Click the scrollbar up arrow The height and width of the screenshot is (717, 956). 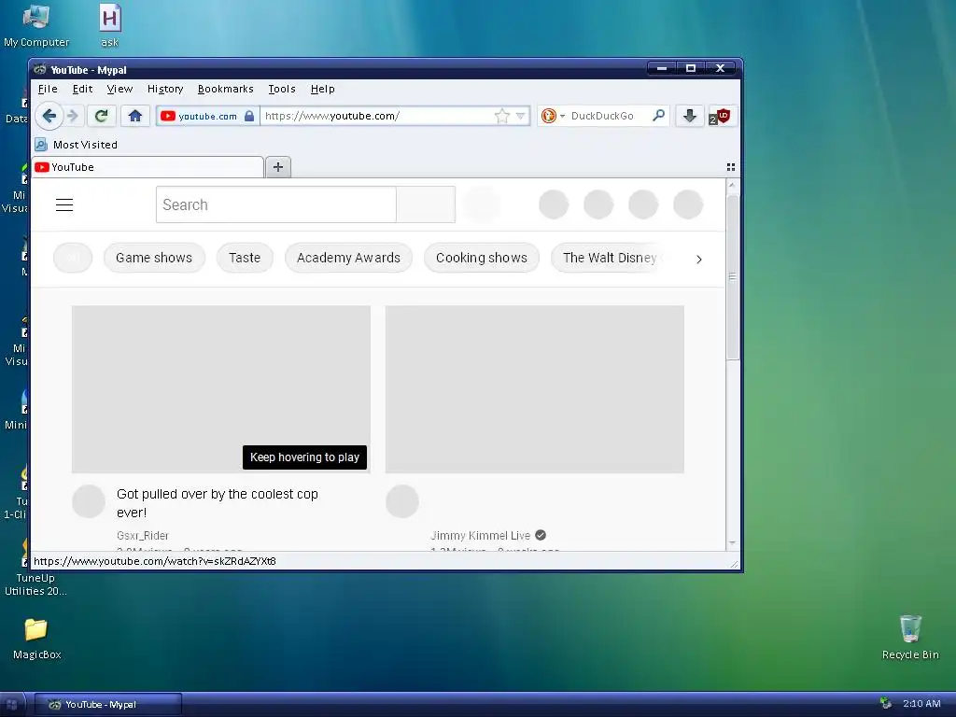(732, 185)
